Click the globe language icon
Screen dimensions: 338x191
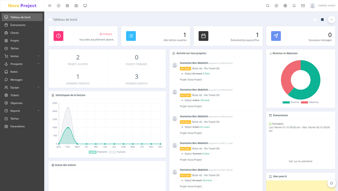(285, 6)
